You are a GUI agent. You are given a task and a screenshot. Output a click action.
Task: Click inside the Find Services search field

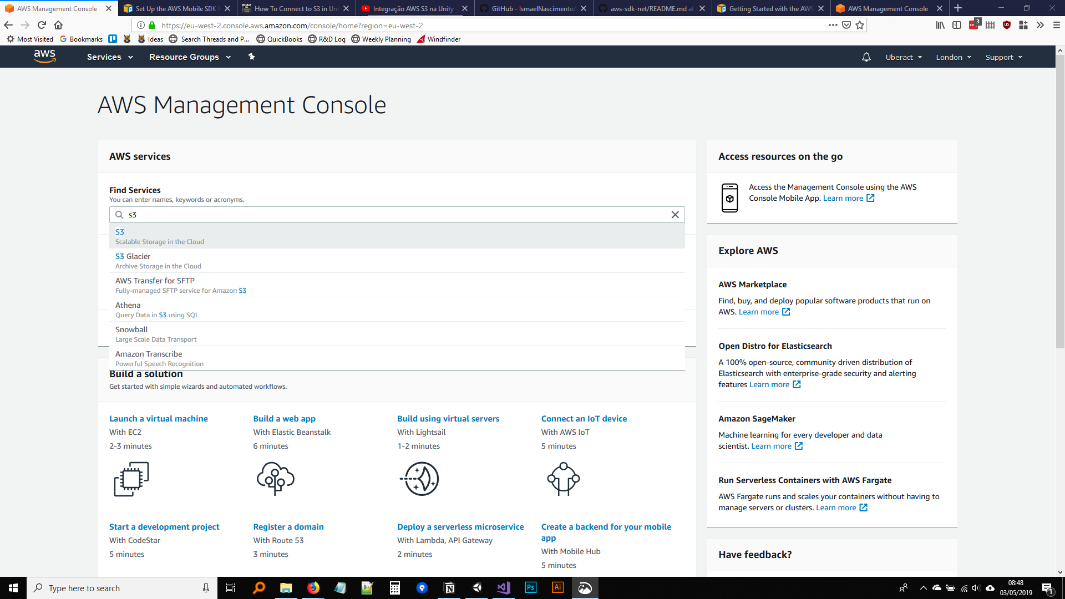[397, 215]
